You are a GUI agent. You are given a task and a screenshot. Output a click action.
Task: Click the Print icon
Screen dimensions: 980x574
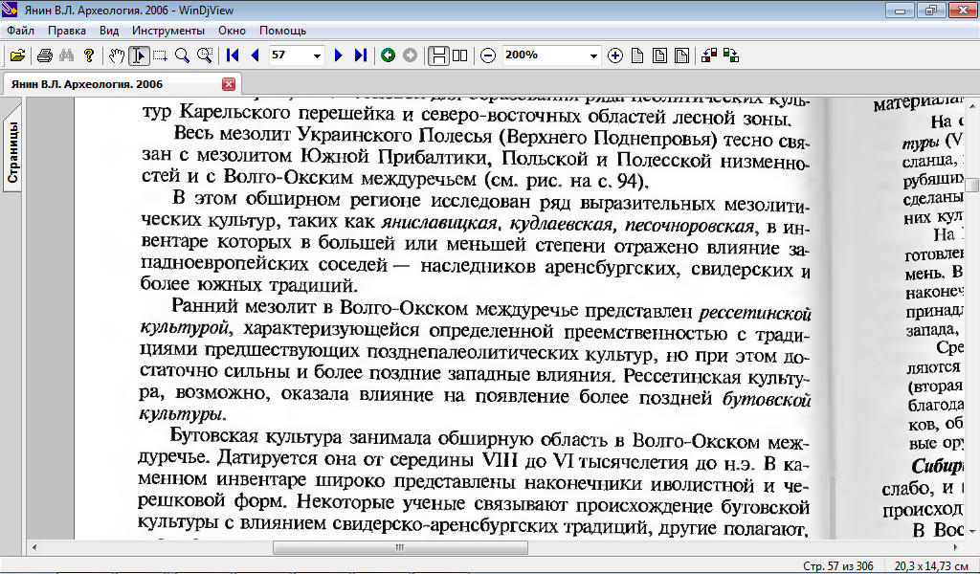click(44, 55)
